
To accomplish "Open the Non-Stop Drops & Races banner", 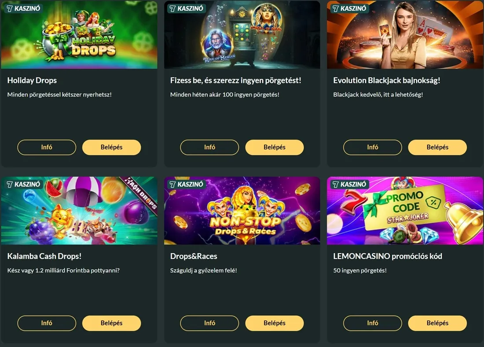I will click(242, 210).
